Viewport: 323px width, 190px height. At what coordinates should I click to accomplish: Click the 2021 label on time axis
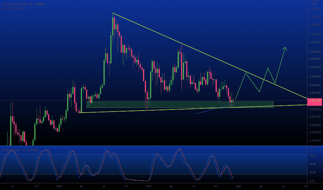pyautogui.click(x=149, y=186)
